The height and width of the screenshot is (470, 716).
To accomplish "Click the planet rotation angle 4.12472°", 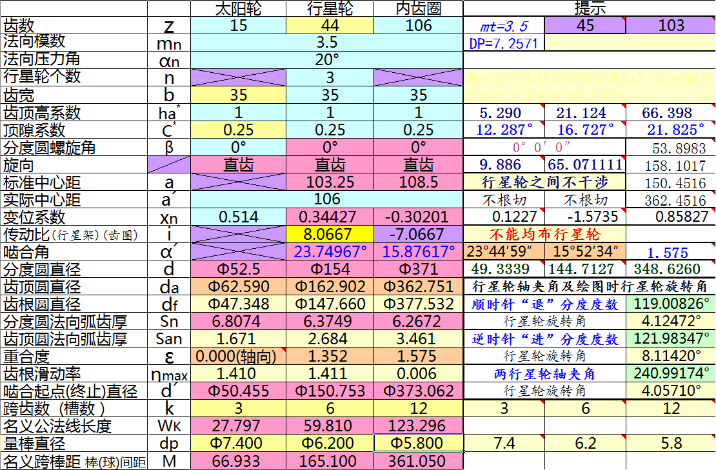I will click(x=671, y=321).
